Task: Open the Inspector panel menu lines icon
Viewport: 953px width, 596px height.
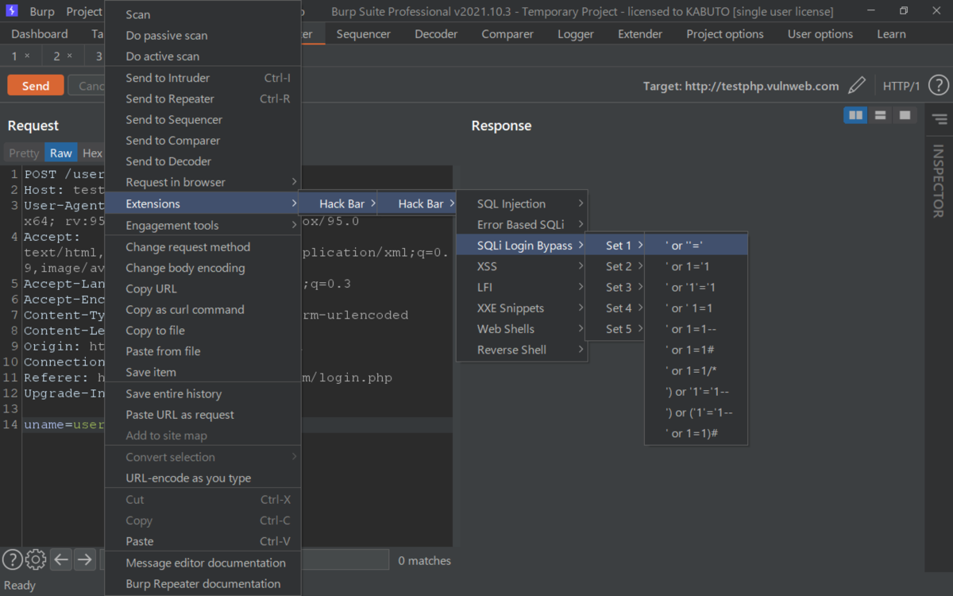Action: click(x=939, y=119)
